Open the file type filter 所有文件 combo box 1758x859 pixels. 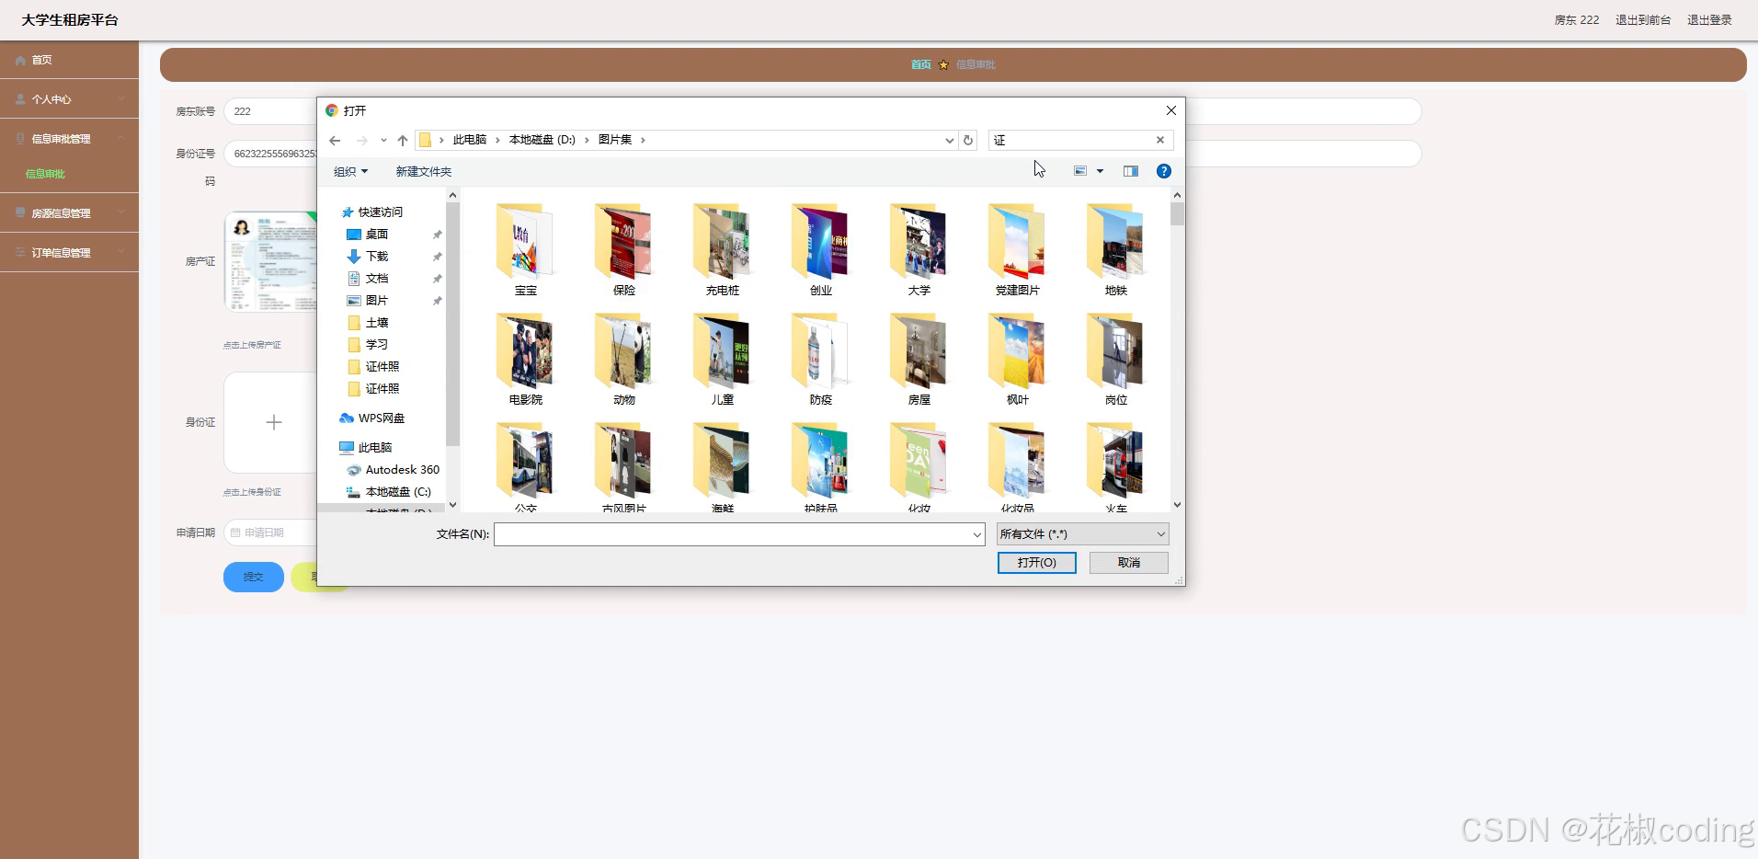click(x=1083, y=534)
